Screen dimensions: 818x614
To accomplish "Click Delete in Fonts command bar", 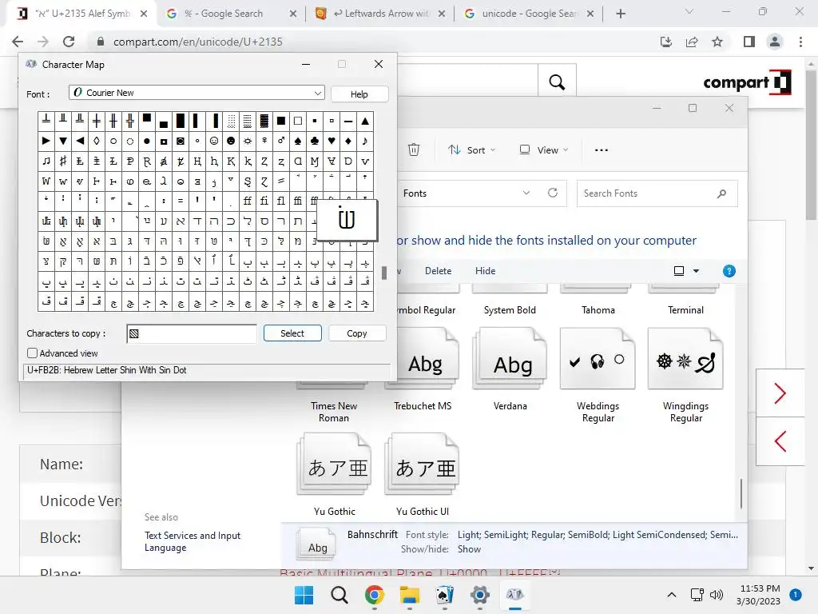I will [x=438, y=271].
